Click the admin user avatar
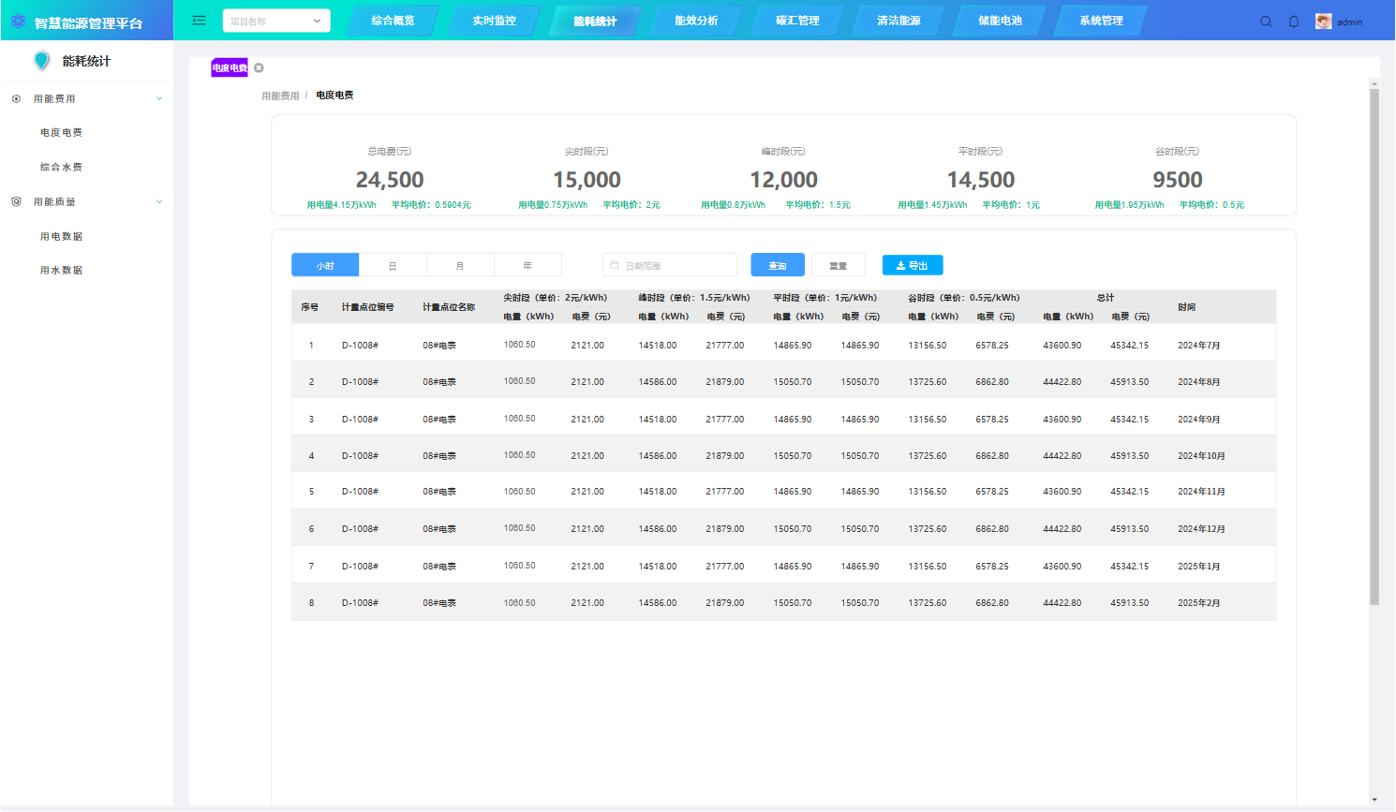Viewport: 1396px width, 812px height. 1323,22
